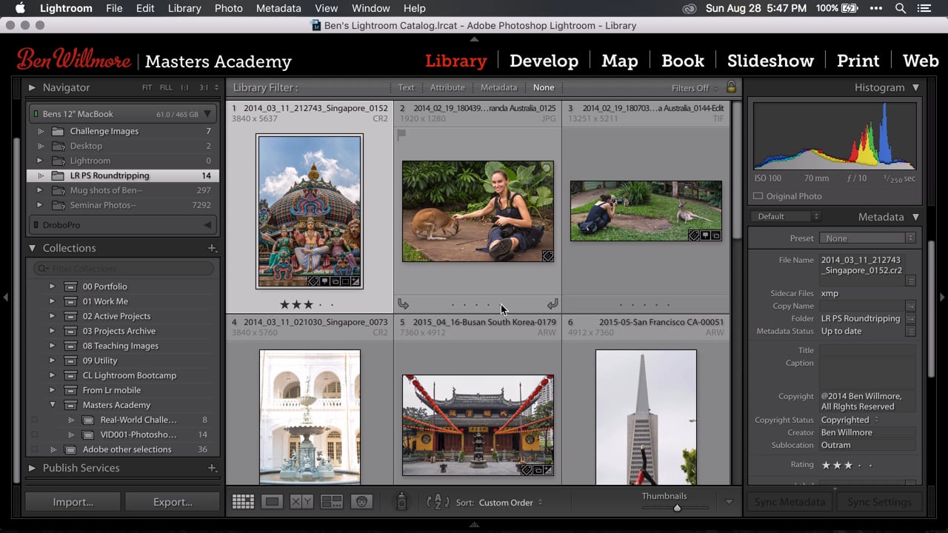Open the Default metadata view dropdown
Screen dimensions: 948x533
(x=787, y=216)
